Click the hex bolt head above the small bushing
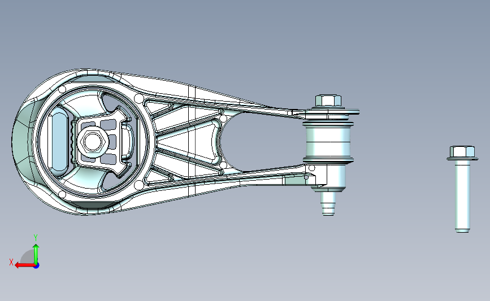The width and height of the screenshot is (490, 301). (x=328, y=101)
